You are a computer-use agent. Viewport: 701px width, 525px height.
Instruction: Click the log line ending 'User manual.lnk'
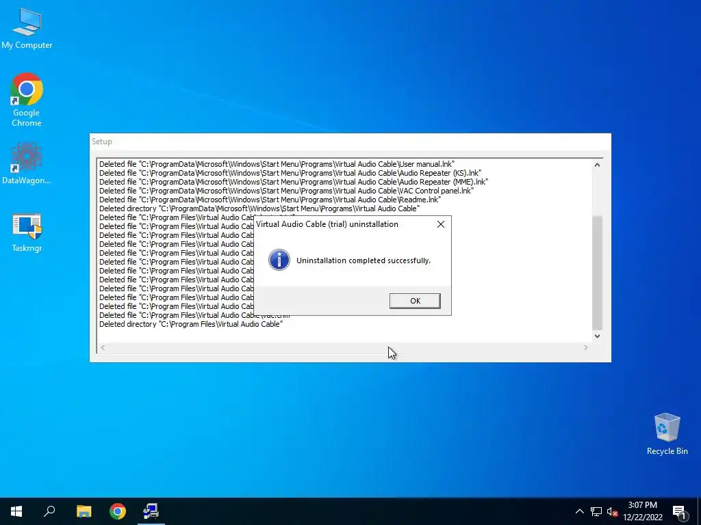click(x=277, y=164)
